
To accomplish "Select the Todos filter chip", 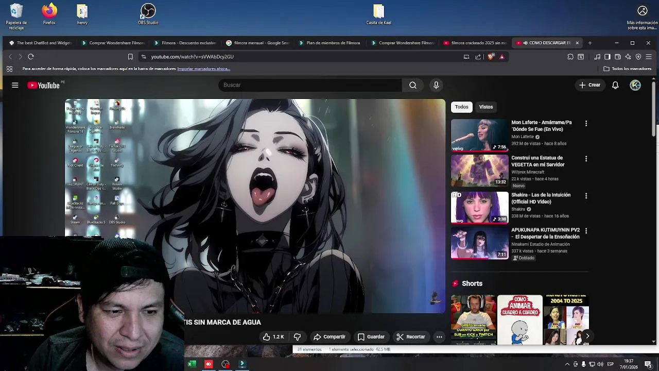I will click(462, 107).
